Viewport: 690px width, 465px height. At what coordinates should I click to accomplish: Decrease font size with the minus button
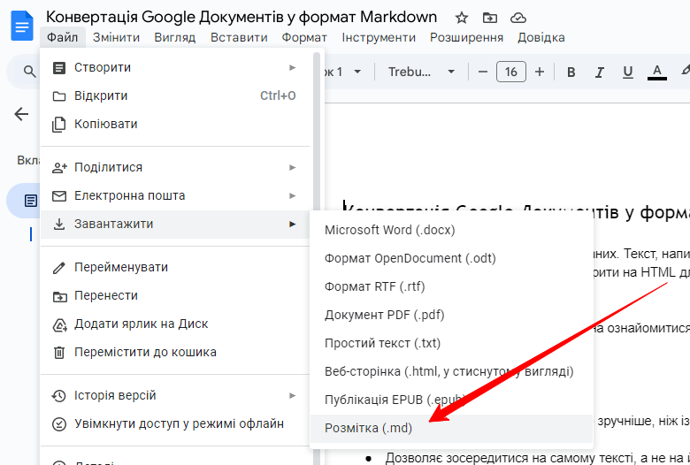pos(483,72)
